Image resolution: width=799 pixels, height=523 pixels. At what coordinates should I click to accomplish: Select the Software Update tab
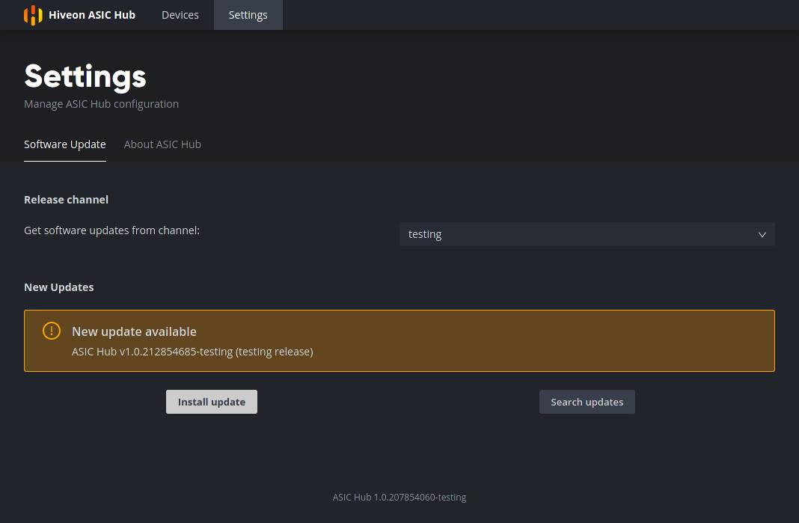pyautogui.click(x=65, y=144)
